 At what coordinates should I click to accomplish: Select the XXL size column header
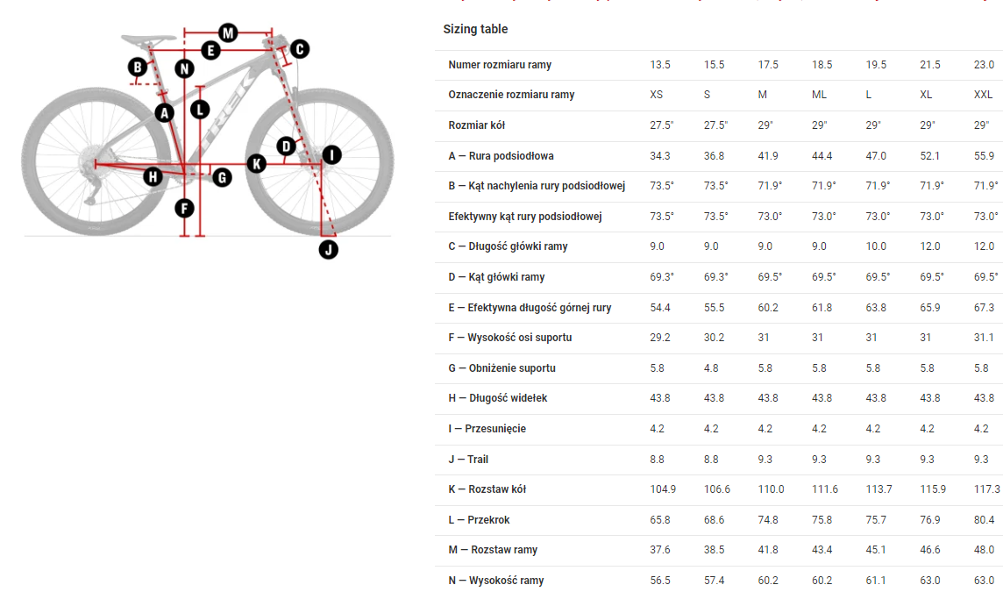click(983, 95)
